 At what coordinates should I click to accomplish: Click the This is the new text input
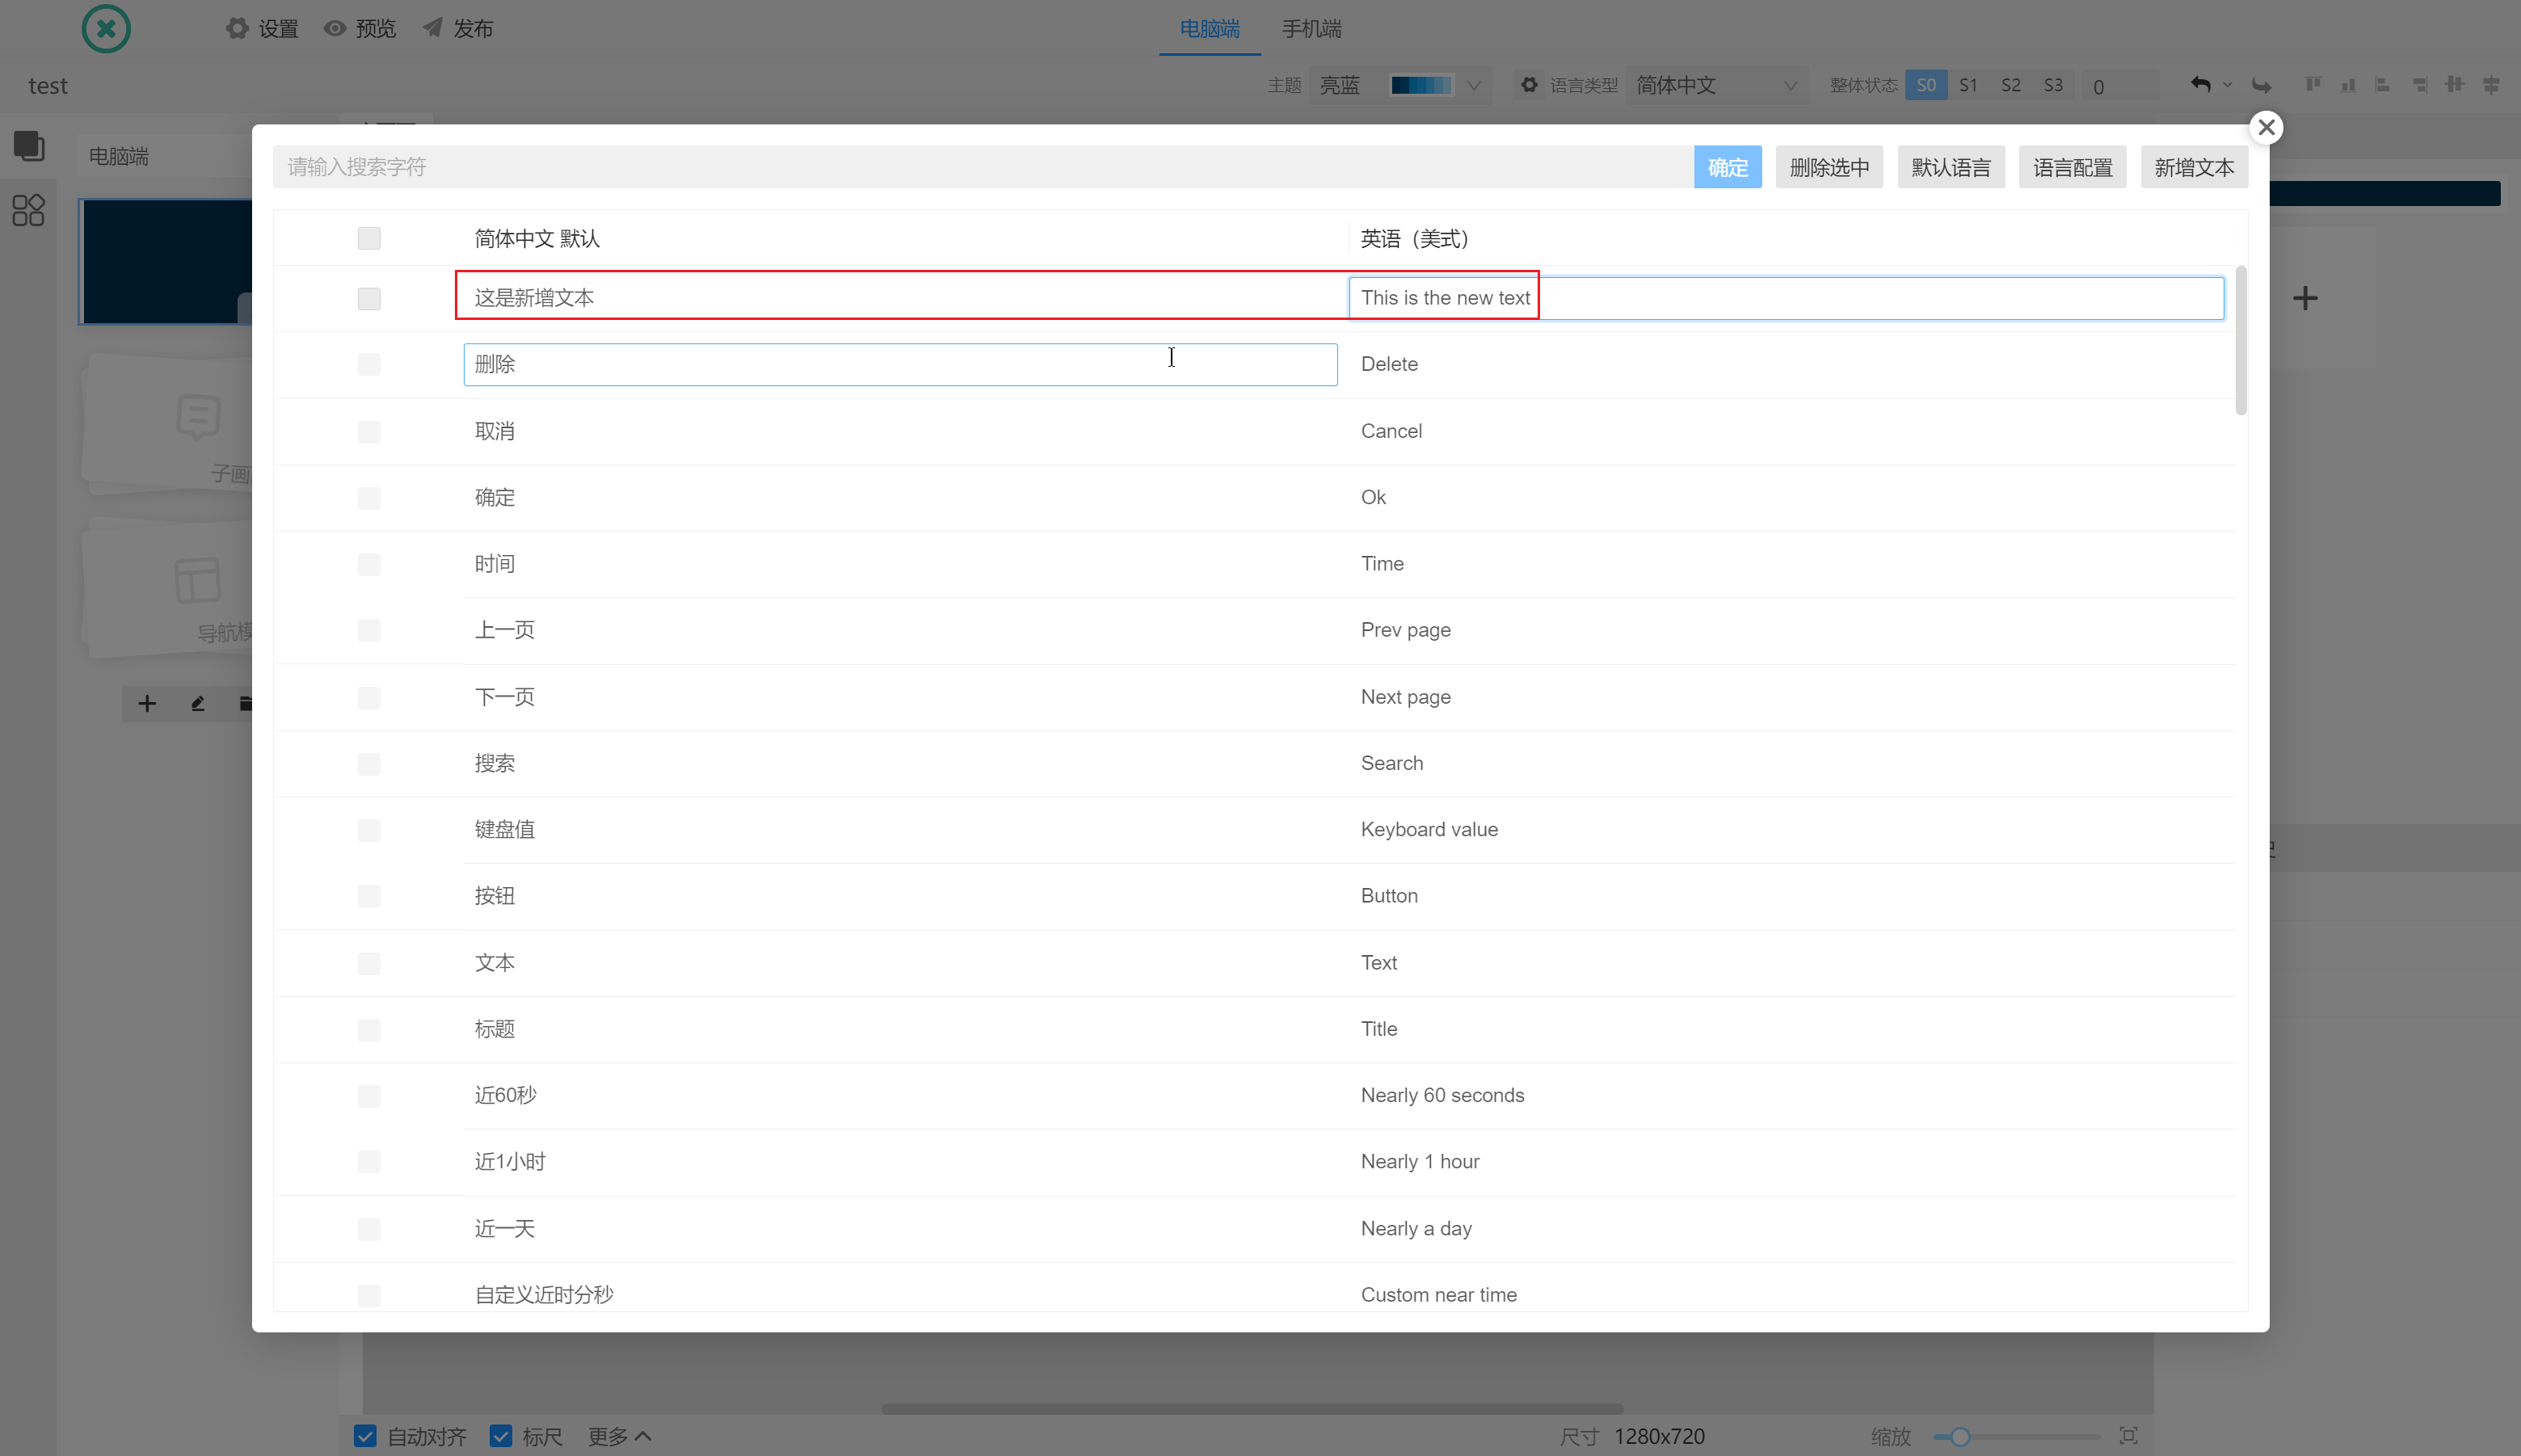click(1786, 298)
